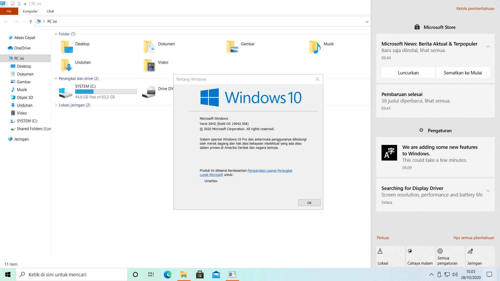Screen dimensions: 500x281
Task: Open the Musik folder icon
Action: point(315,47)
